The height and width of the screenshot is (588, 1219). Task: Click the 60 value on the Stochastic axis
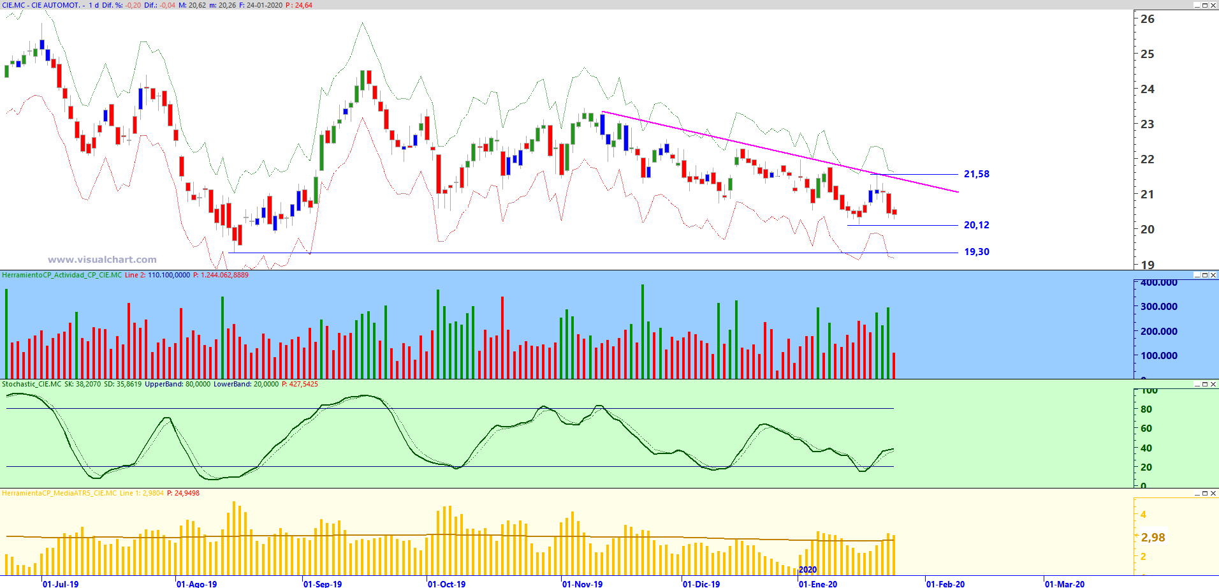click(1146, 429)
